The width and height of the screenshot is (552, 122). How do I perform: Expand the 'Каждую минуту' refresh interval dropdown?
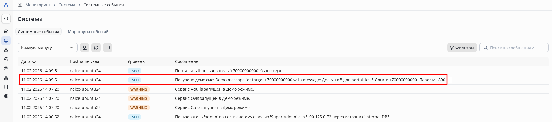point(47,48)
